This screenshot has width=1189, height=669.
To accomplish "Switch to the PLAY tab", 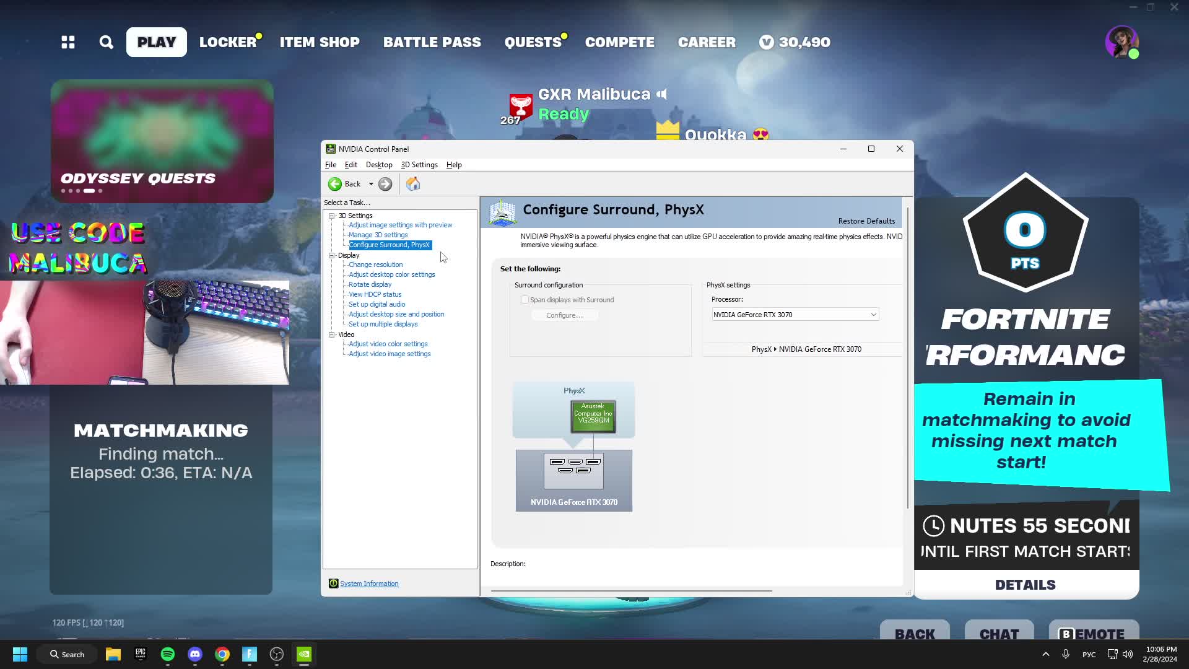I will click(157, 42).
